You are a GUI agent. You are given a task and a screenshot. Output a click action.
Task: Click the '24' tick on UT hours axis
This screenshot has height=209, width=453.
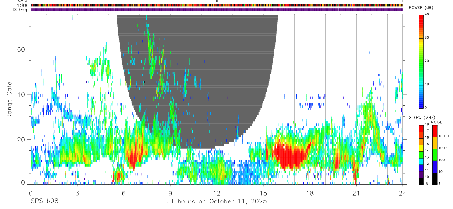[x=403, y=193]
